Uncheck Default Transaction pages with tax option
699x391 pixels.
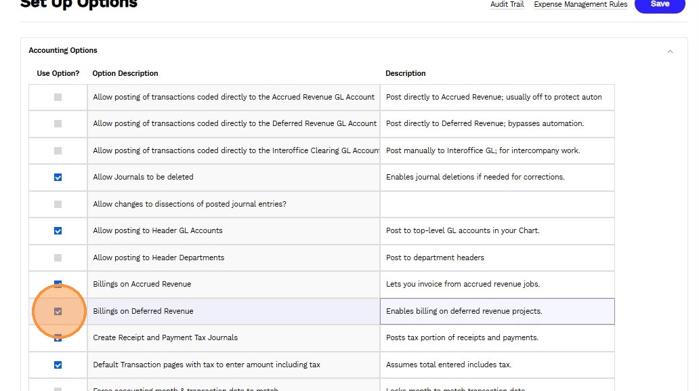tap(58, 365)
